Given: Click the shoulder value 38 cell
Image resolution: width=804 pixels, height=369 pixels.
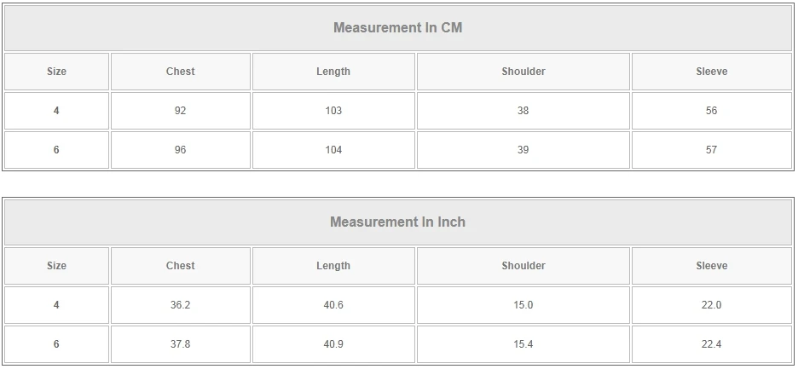Looking at the screenshot, I should click(x=523, y=111).
